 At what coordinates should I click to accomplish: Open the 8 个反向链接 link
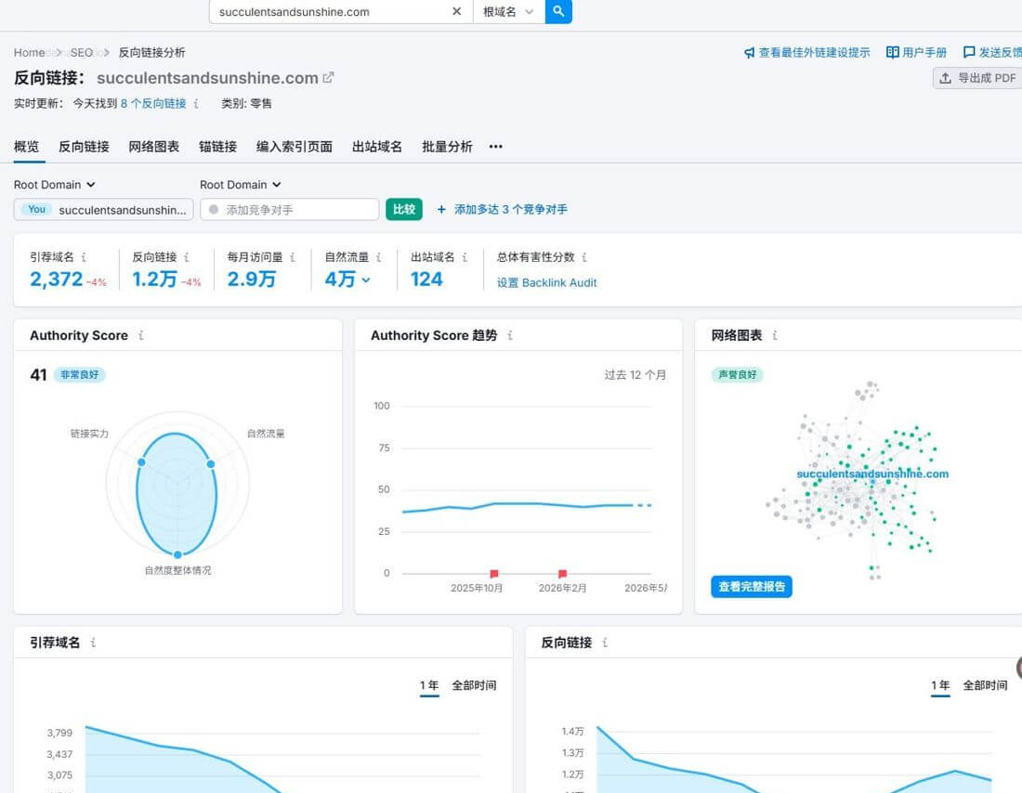point(153,104)
